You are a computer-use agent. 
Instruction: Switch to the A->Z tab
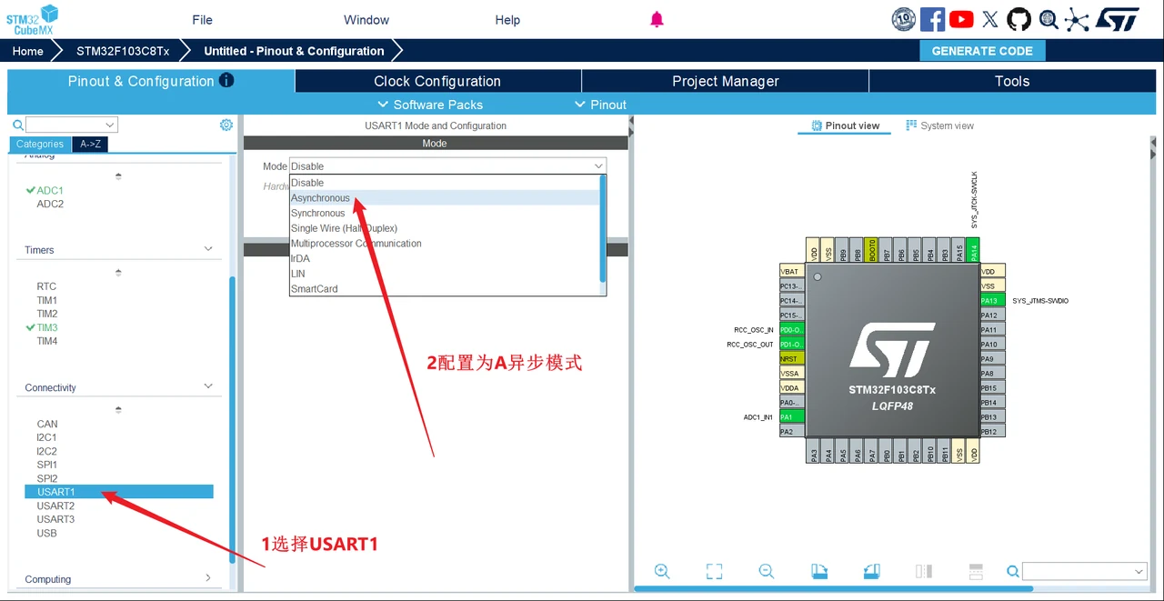point(90,144)
